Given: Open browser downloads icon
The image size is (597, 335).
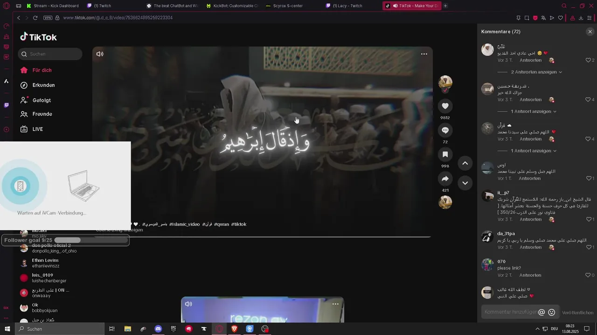Looking at the screenshot, I should 581,18.
